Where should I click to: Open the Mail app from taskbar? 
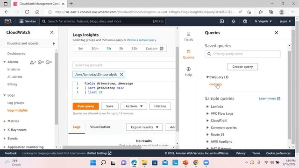click(x=165, y=163)
